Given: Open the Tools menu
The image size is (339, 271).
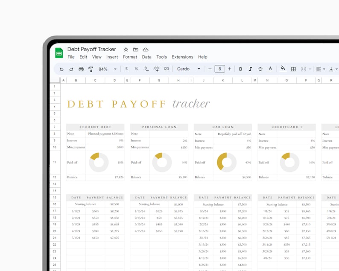Looking at the screenshot, I should (161, 57).
